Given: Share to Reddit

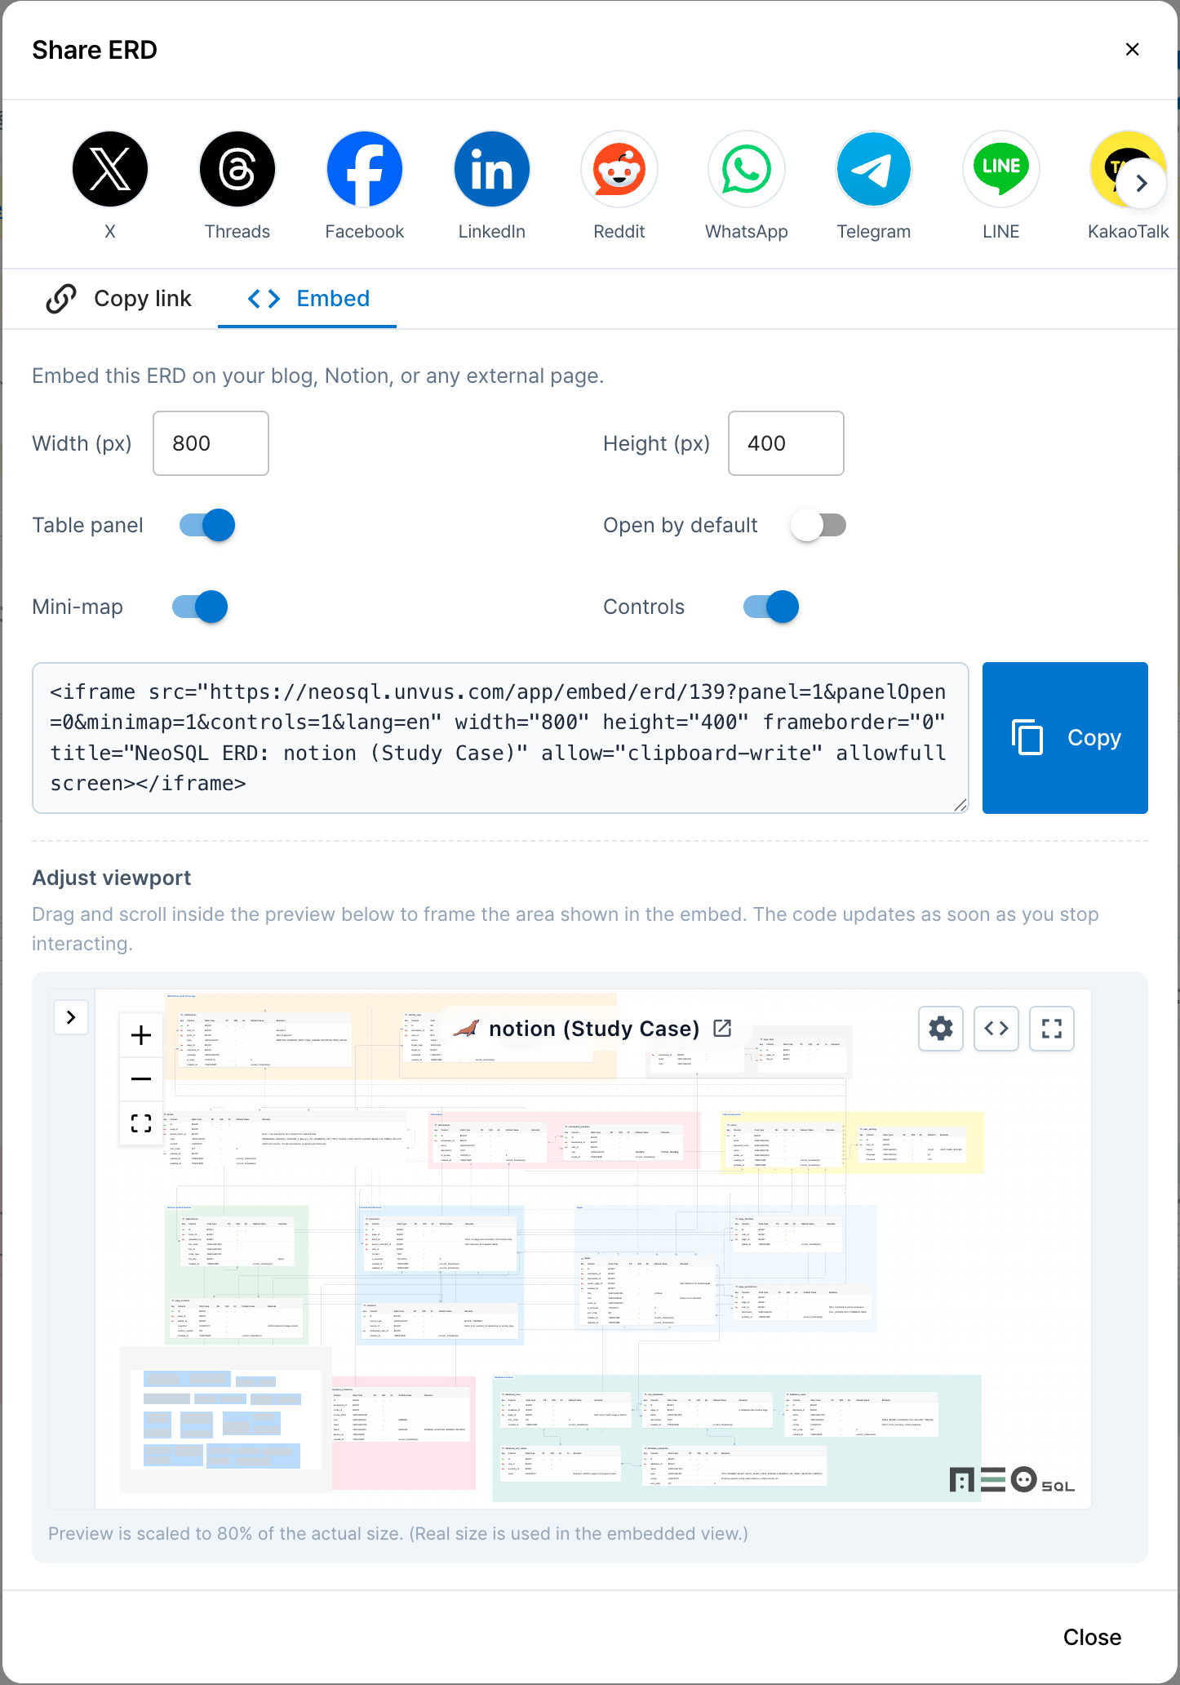Looking at the screenshot, I should click(x=619, y=170).
